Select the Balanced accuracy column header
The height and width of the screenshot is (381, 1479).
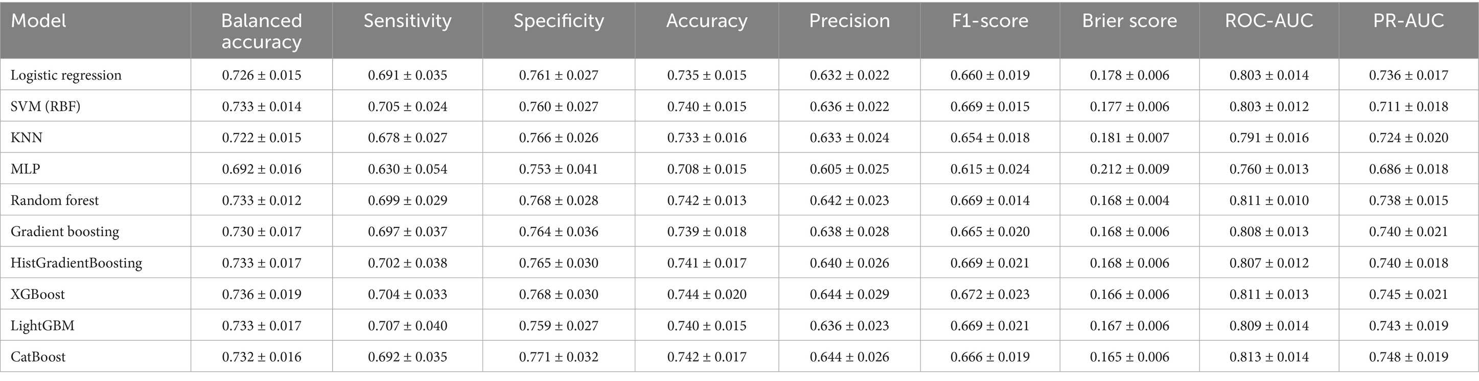261,31
